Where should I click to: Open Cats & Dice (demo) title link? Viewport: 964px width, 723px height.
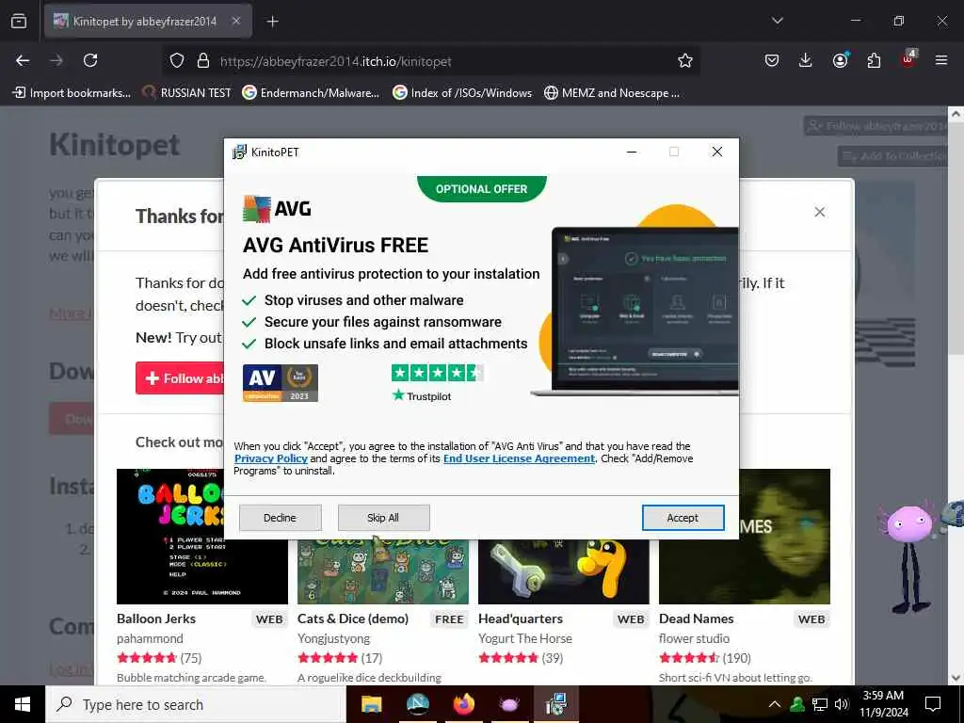point(353,619)
